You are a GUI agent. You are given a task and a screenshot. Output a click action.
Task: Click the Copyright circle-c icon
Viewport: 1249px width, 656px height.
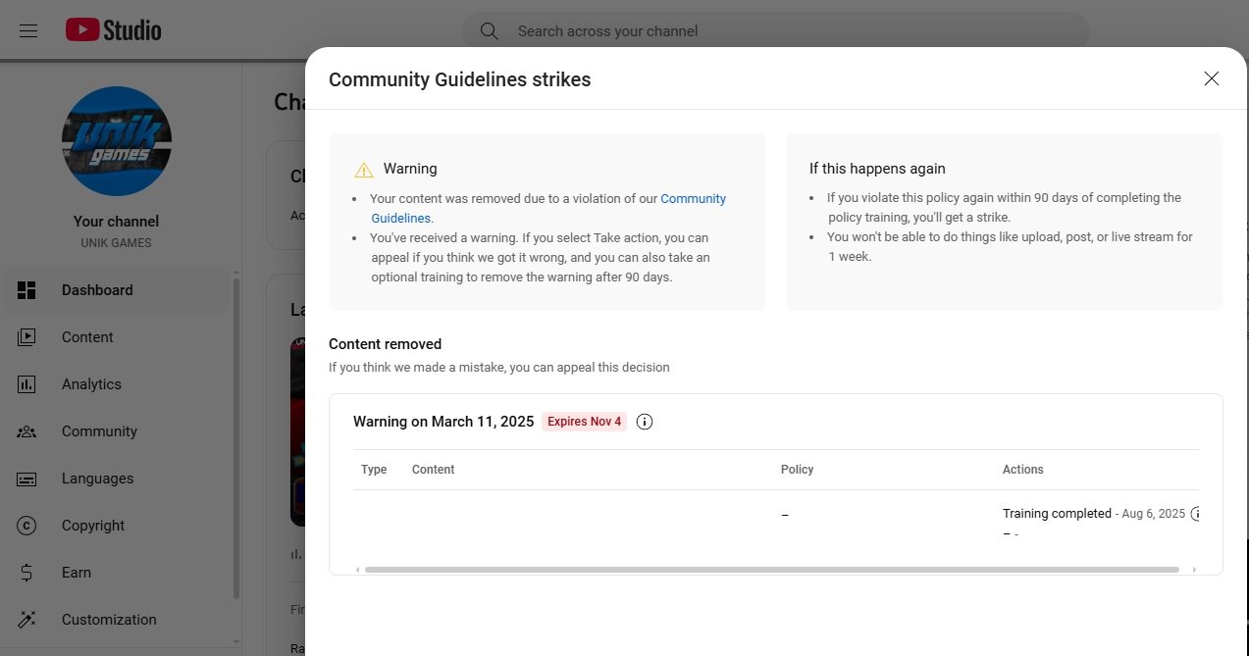(x=26, y=526)
